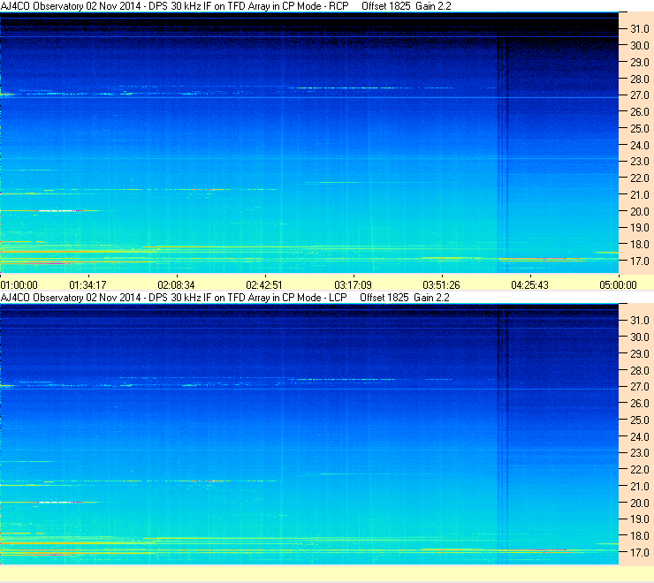Click the 03:51:26 time axis label
654x583 pixels.
(441, 284)
